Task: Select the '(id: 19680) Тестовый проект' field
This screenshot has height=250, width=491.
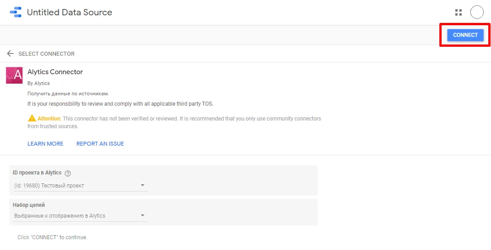Action: point(80,185)
